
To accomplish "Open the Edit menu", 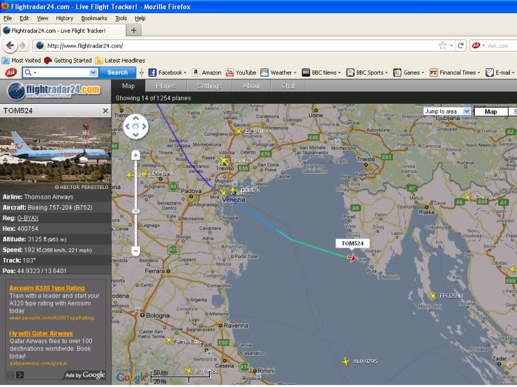I will (24, 18).
